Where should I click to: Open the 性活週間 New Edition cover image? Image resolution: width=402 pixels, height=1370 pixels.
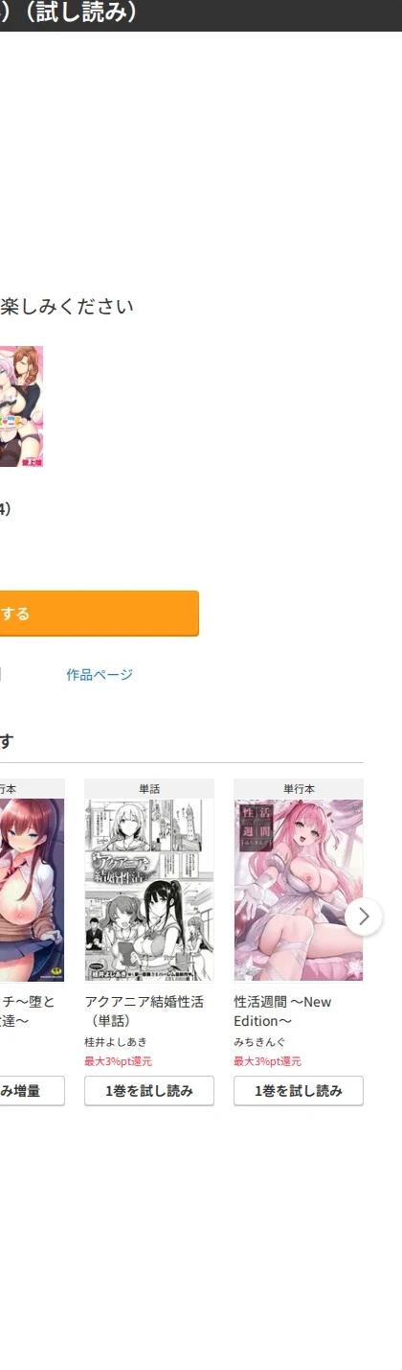299,890
